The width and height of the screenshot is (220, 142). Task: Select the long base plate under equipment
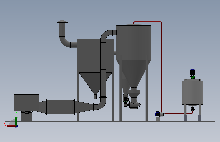click(110, 122)
